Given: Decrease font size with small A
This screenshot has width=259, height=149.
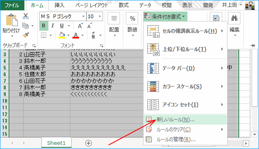Looking at the screenshot, I should (89, 26).
